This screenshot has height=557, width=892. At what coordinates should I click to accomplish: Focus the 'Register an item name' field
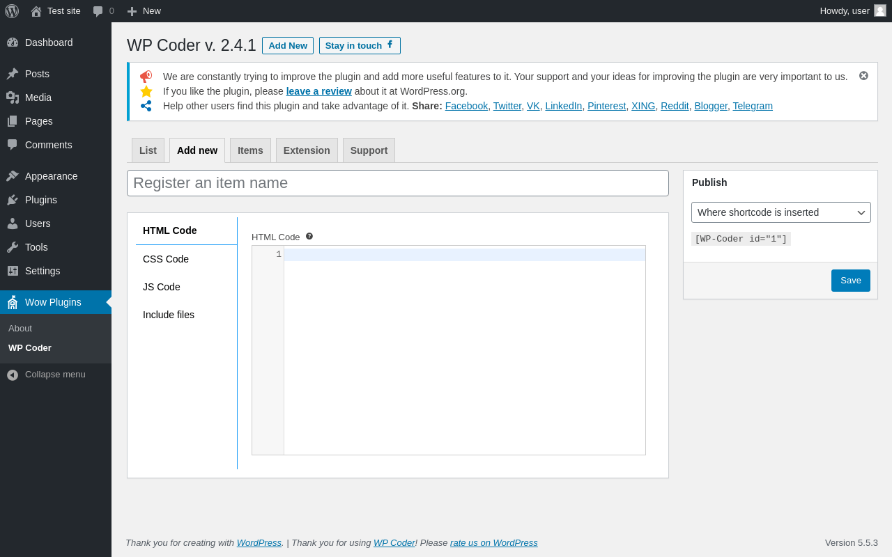point(398,183)
